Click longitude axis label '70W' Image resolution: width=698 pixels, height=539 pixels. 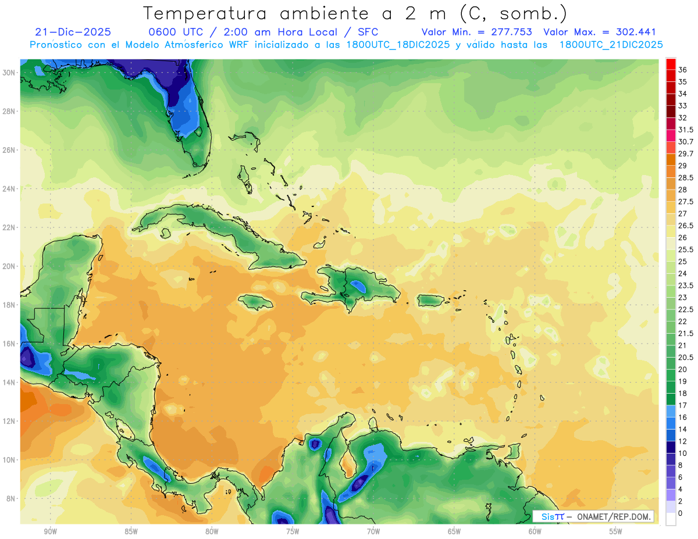(373, 531)
